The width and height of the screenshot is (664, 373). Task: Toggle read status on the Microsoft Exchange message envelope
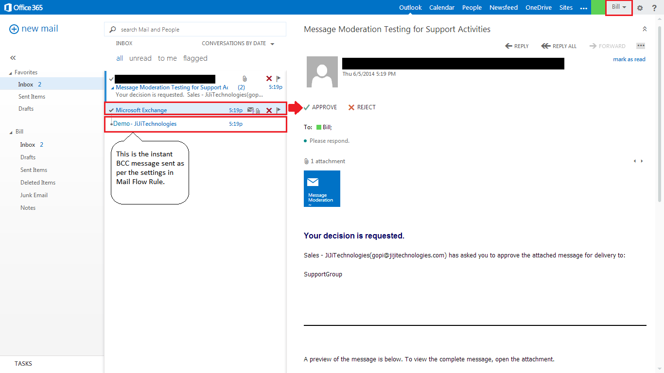click(x=250, y=110)
